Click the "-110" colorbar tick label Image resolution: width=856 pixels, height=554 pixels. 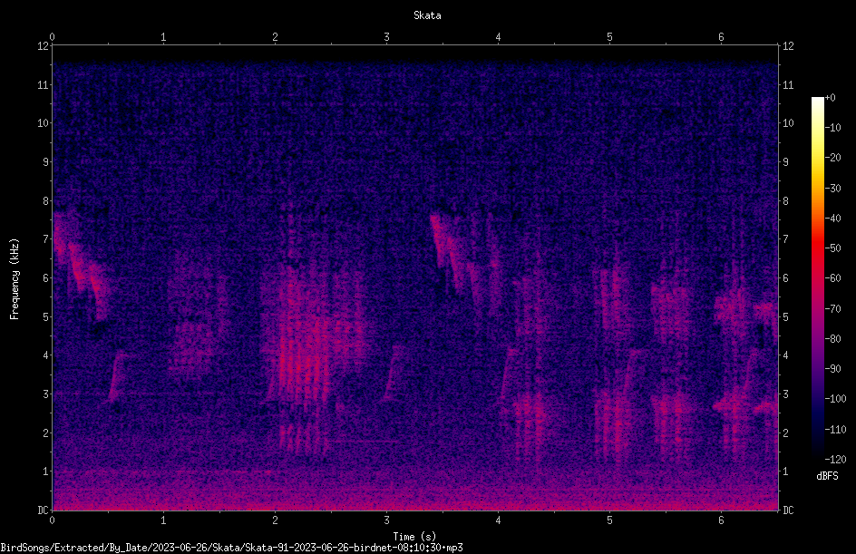(836, 430)
